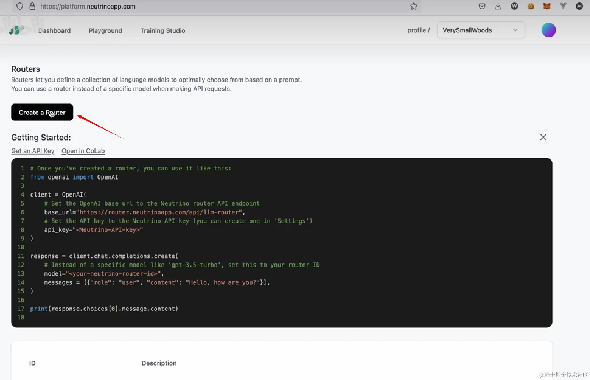Open the gradient user avatar menu
This screenshot has height=380, width=590.
(549, 30)
